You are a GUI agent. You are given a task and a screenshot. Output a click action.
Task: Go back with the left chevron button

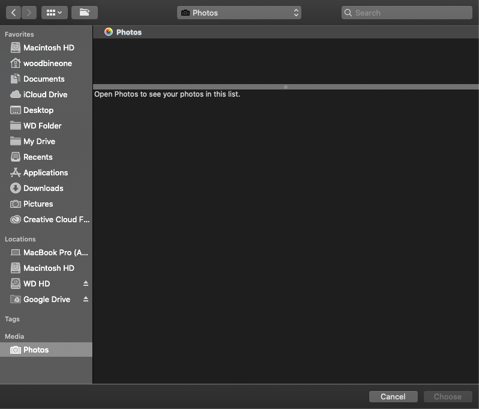pos(13,13)
